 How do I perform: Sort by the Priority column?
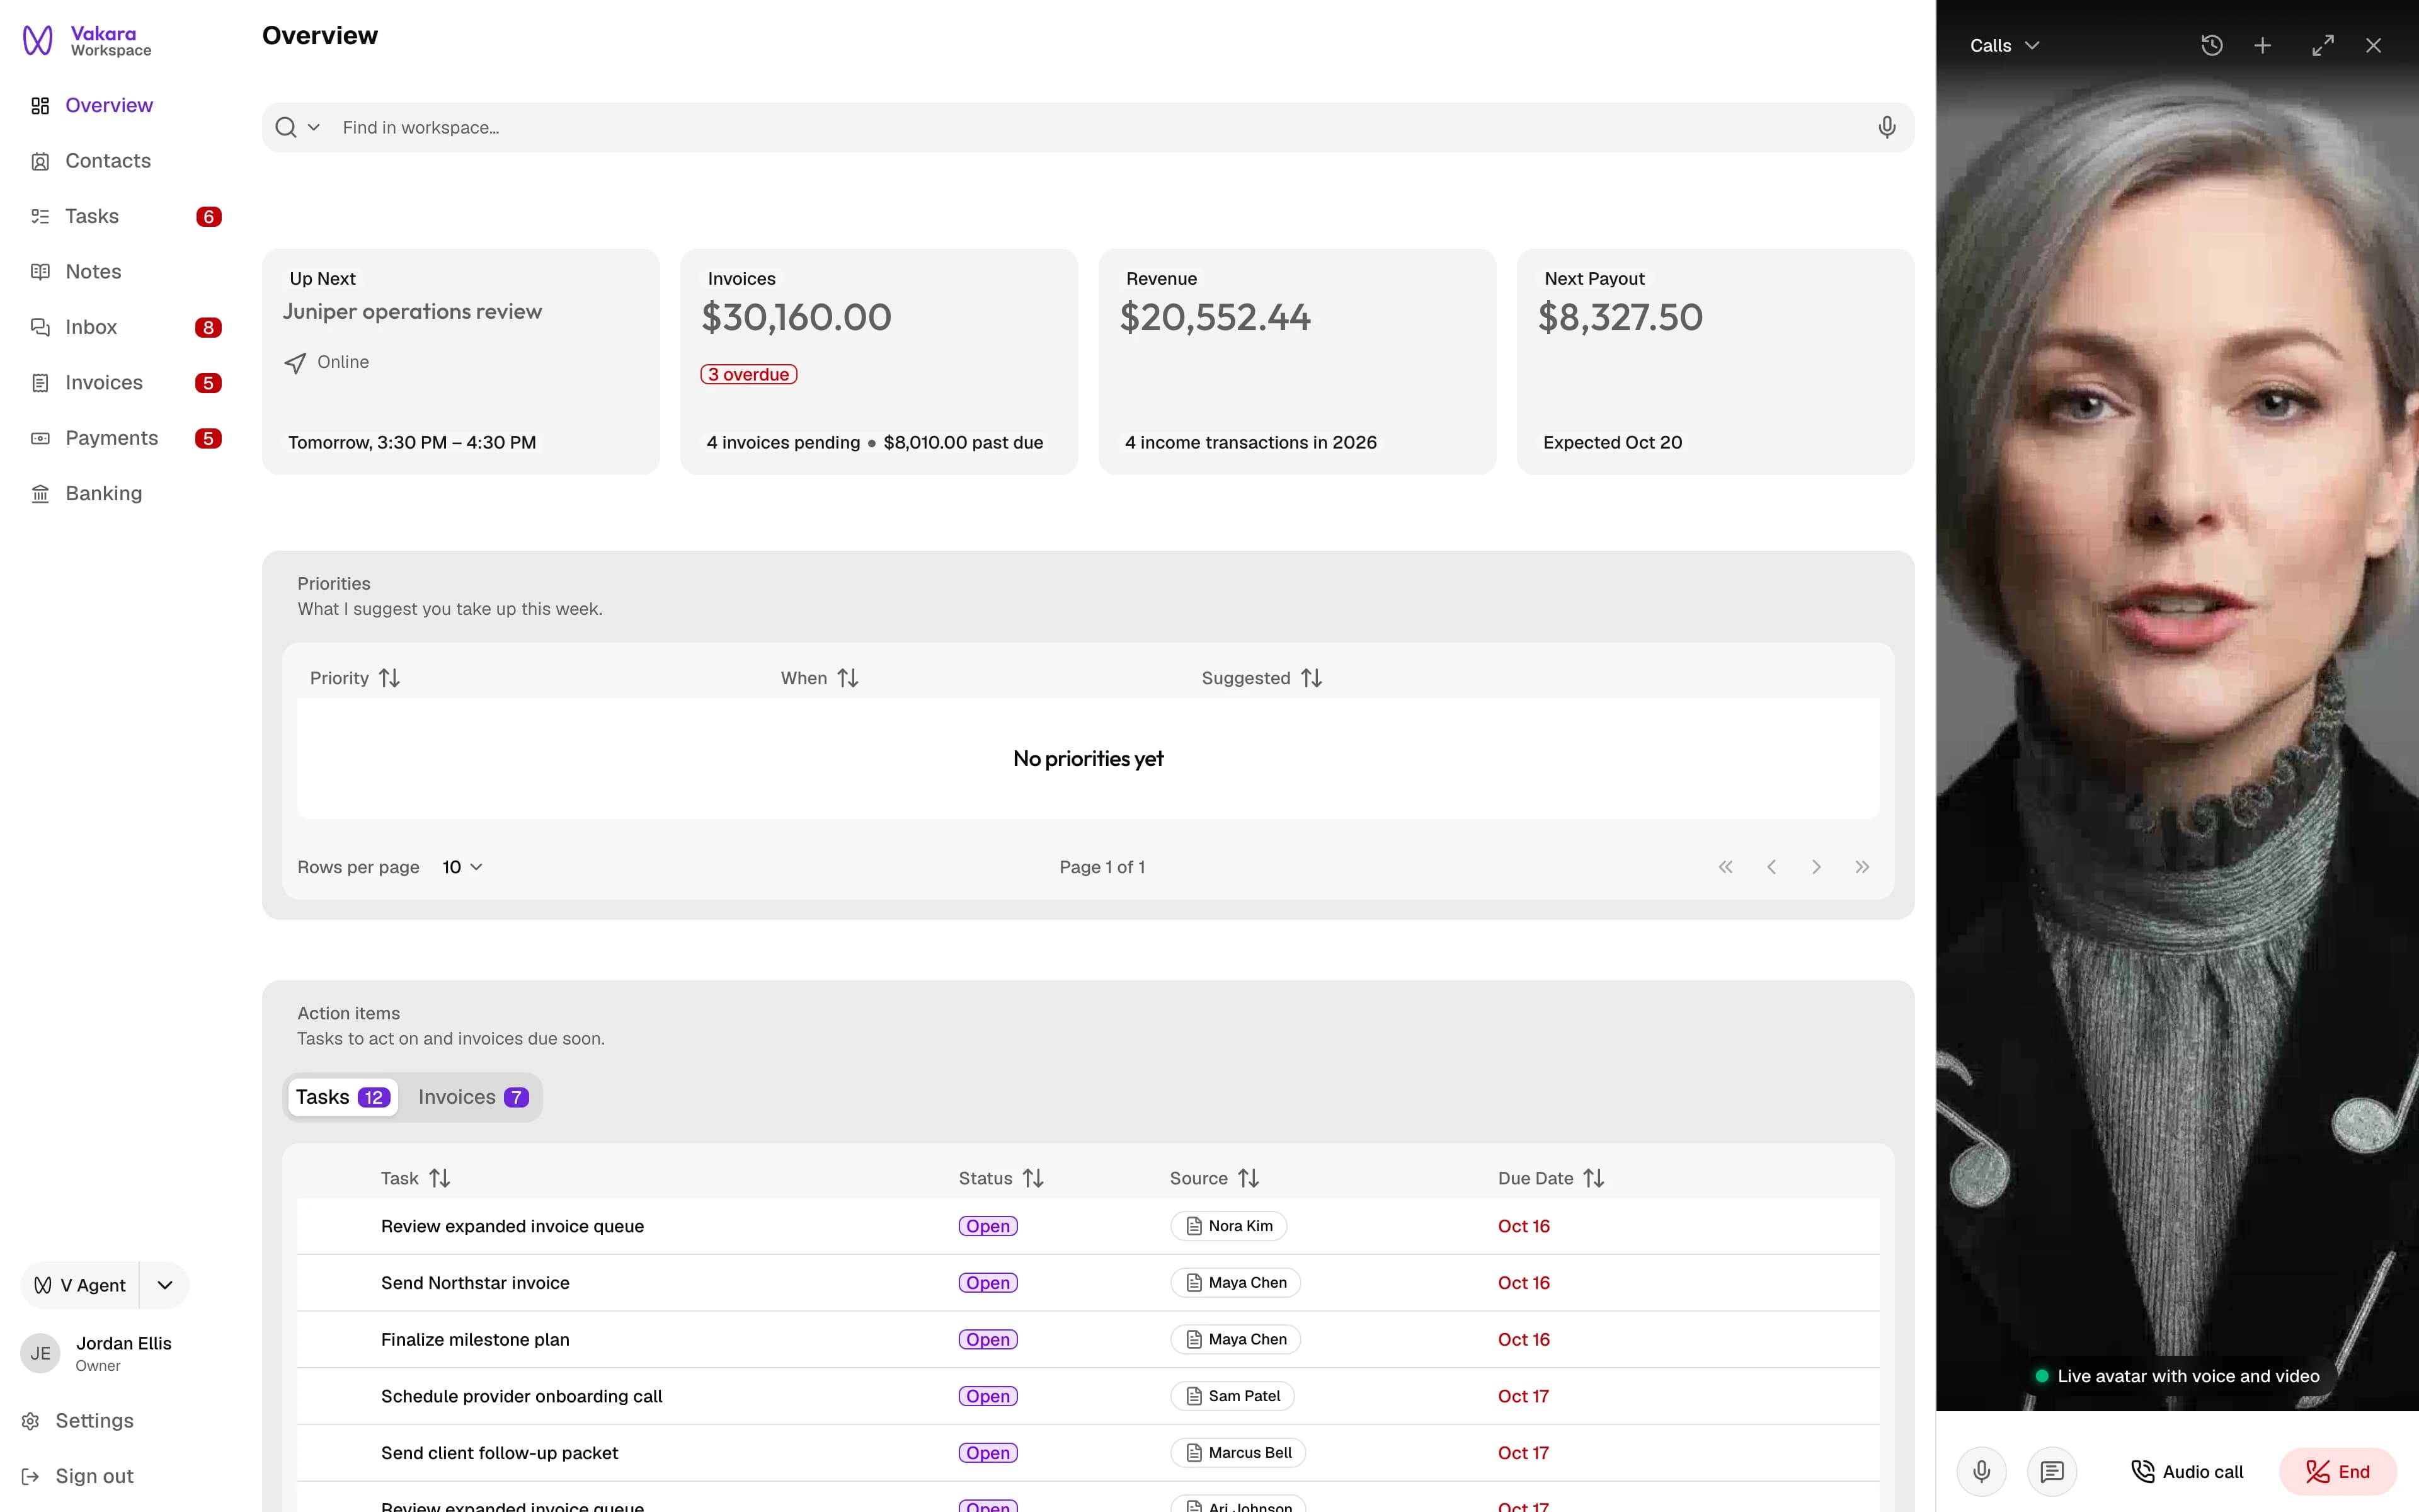(355, 678)
